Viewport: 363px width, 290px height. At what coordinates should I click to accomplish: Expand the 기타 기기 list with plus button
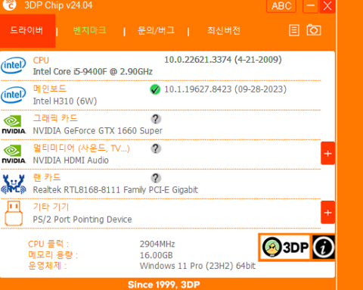tap(327, 212)
